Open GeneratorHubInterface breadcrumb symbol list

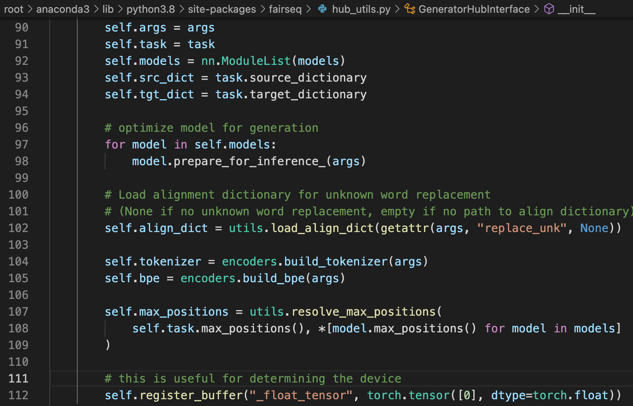click(x=474, y=9)
